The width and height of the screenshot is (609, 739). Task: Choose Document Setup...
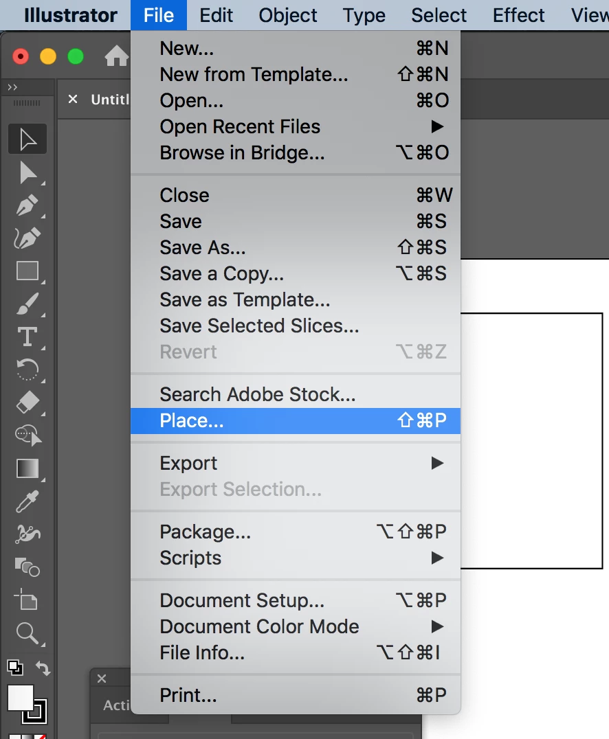296,600
